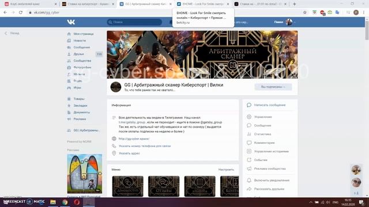Viewport: 369px width, 207px height.
Task: Close the GG | Арбитражный сканер tab
Action: [x=171, y=4]
